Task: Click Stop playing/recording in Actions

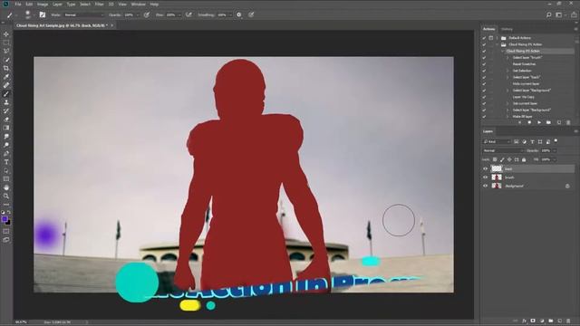Action: tap(519, 122)
